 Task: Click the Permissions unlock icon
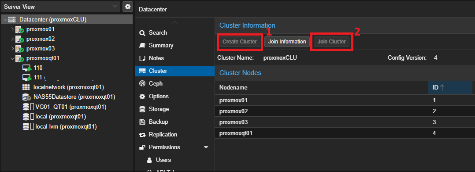click(142, 147)
